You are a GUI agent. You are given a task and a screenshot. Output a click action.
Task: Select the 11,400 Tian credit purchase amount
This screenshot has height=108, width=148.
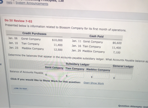58,45
